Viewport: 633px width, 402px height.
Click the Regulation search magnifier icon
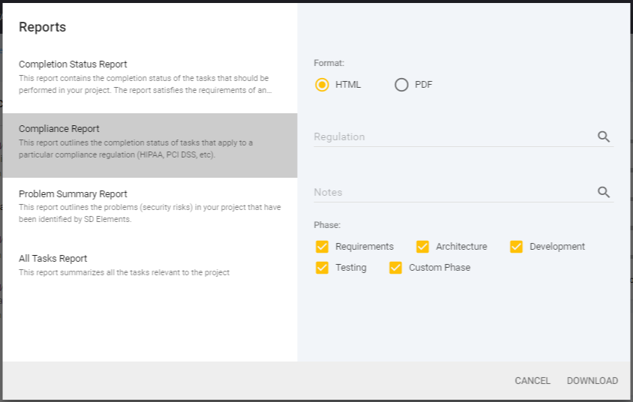point(604,137)
